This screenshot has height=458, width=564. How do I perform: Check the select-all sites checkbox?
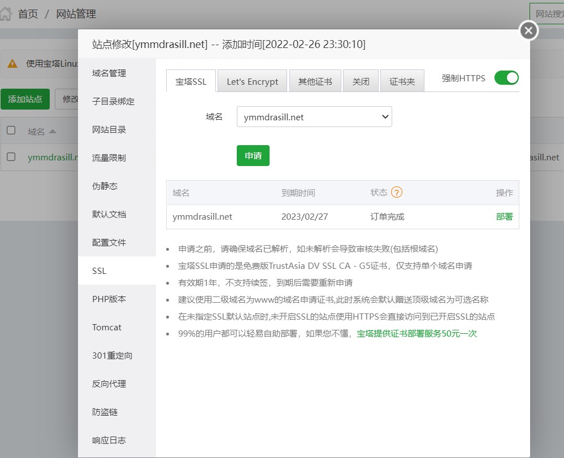11,130
